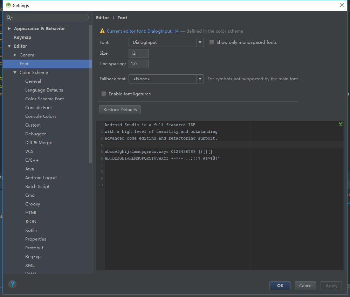Select HTML color scheme item
Screen dimensions: 350x297
point(31,213)
